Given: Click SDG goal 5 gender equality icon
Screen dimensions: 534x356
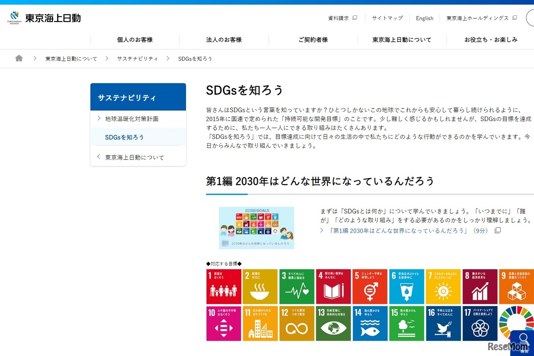Looking at the screenshot, I should coord(370,286).
